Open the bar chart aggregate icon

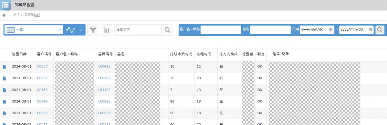click(107, 30)
